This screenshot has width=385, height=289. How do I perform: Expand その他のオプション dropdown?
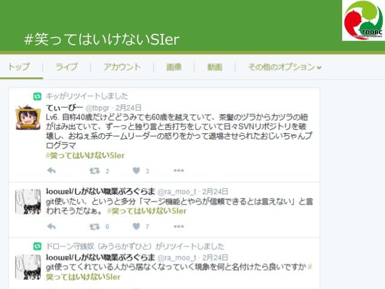[285, 67]
